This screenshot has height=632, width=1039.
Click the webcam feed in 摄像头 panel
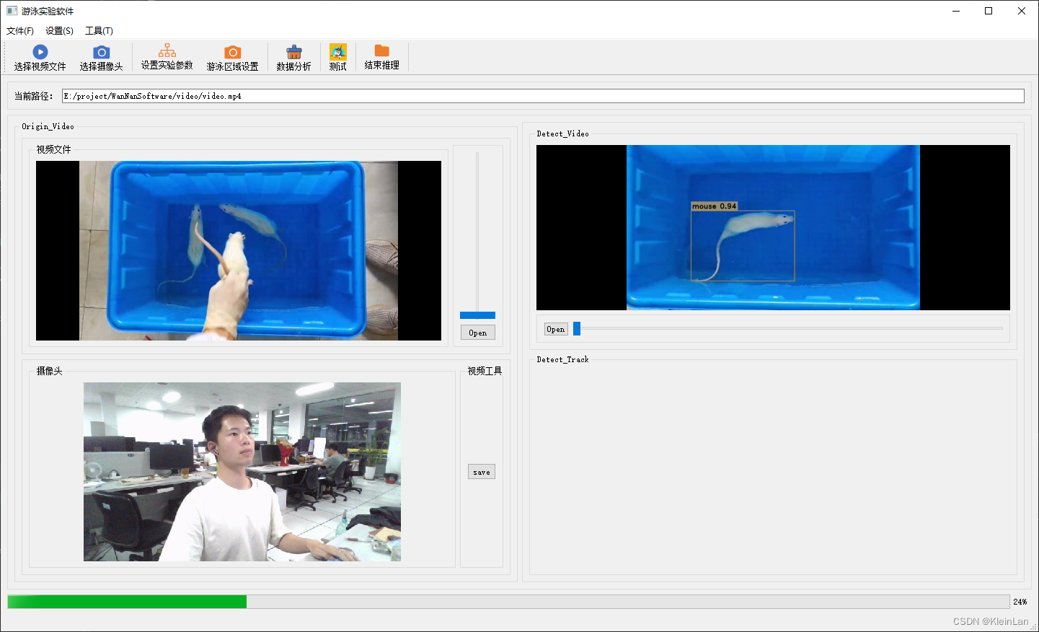click(x=241, y=472)
